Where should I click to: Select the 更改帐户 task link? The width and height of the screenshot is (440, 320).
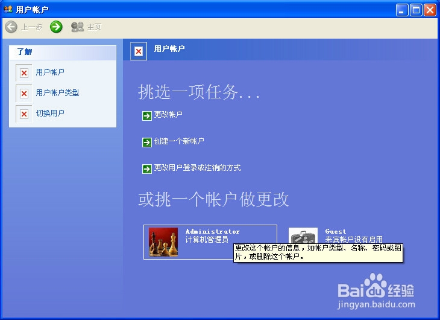coord(168,115)
